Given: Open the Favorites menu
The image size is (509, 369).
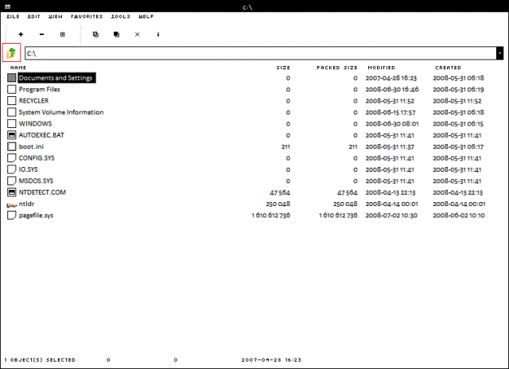Looking at the screenshot, I should coord(87,17).
